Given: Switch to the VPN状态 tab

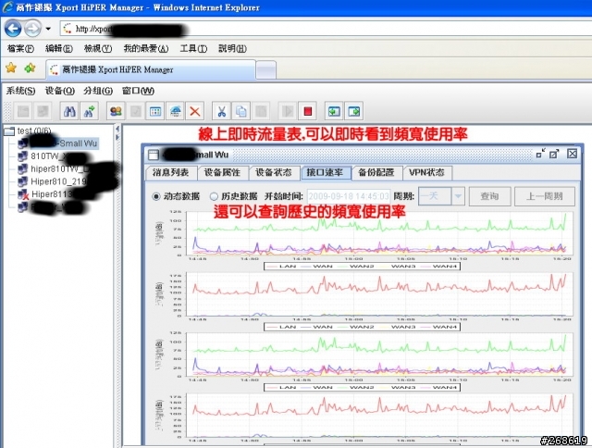Looking at the screenshot, I should point(427,172).
